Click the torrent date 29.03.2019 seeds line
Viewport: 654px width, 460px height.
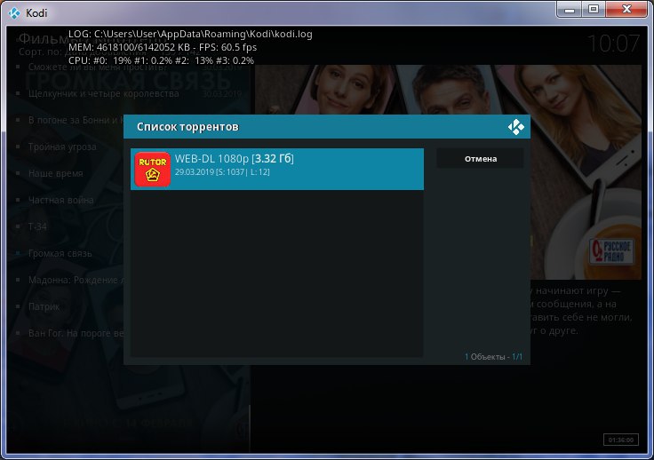pos(222,171)
